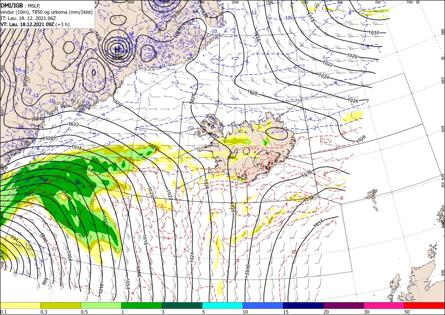Screen dimensions: 445x315
Task: Click the legend value 0.3
Action: pos(44,312)
